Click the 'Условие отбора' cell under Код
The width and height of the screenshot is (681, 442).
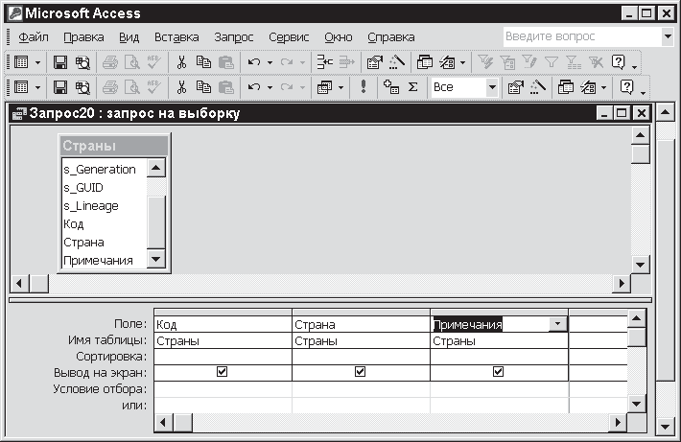pyautogui.click(x=222, y=388)
